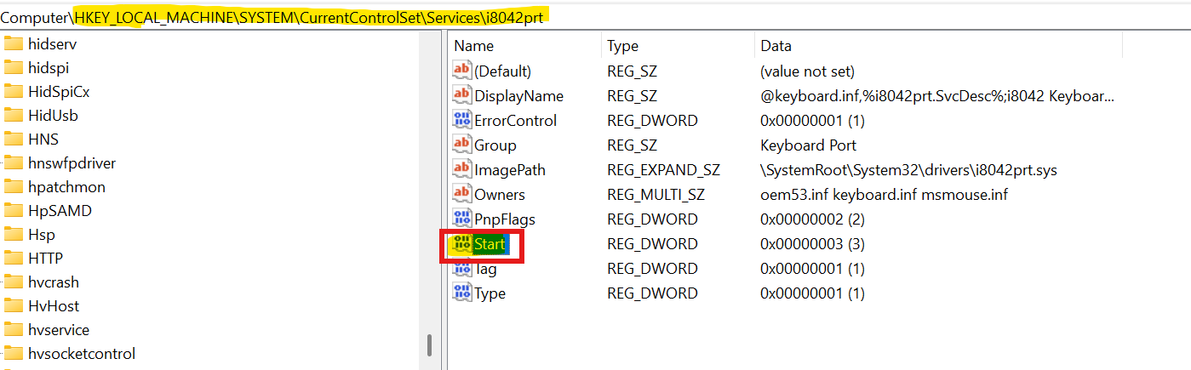
Task: Select the Hsp key label
Action: coord(41,235)
